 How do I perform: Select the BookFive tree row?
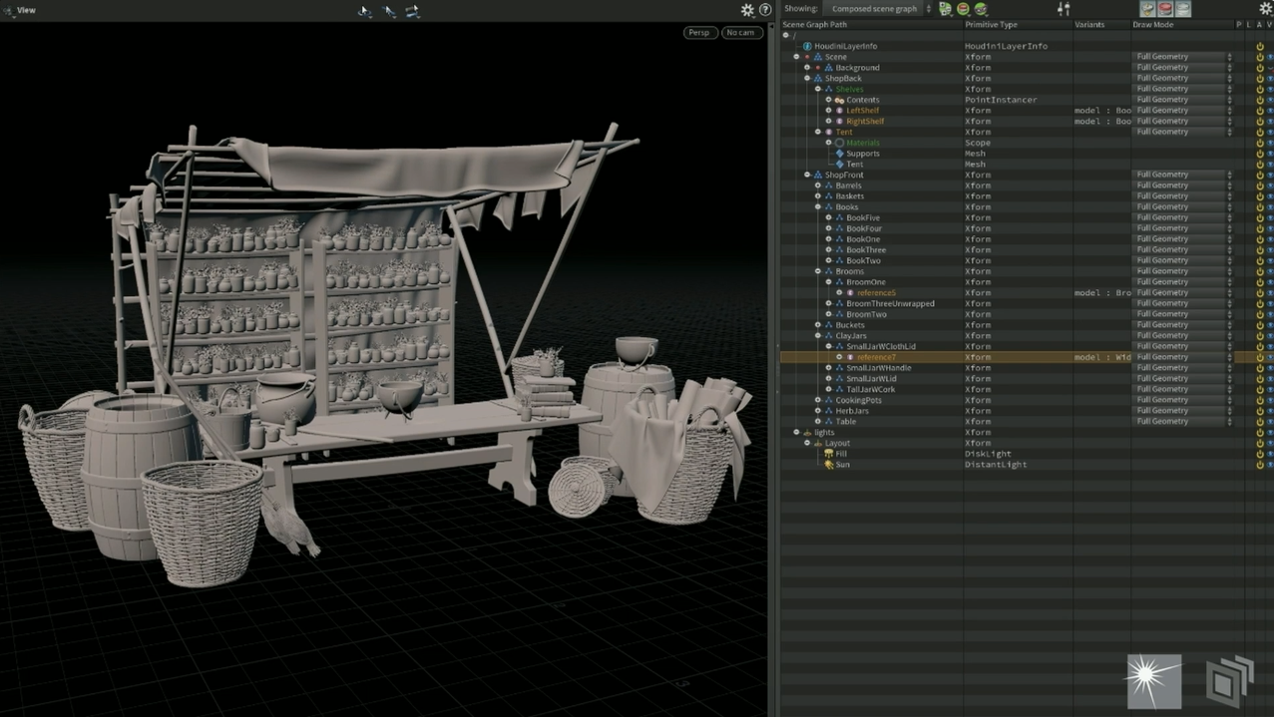click(863, 218)
